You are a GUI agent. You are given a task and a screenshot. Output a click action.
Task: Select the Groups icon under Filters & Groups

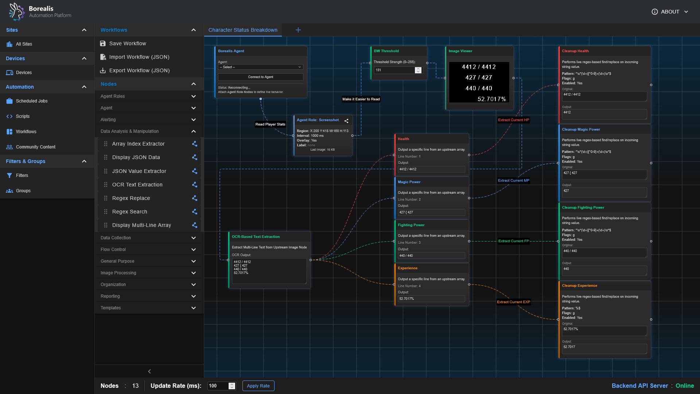click(9, 190)
